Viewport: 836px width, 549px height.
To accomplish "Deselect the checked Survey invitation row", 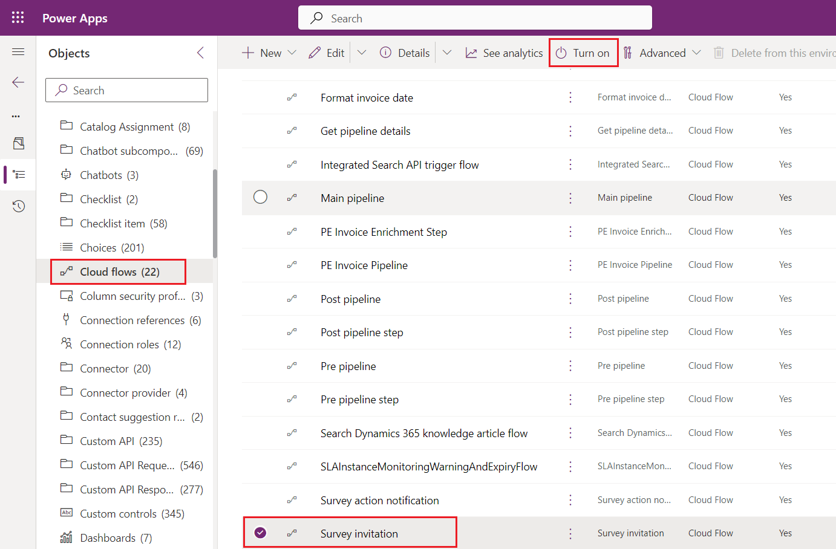I will 260,533.
